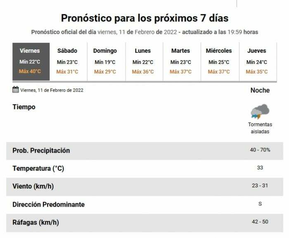Select the 23 - 31 wind value
The height and width of the screenshot is (238, 289).
pyautogui.click(x=260, y=186)
